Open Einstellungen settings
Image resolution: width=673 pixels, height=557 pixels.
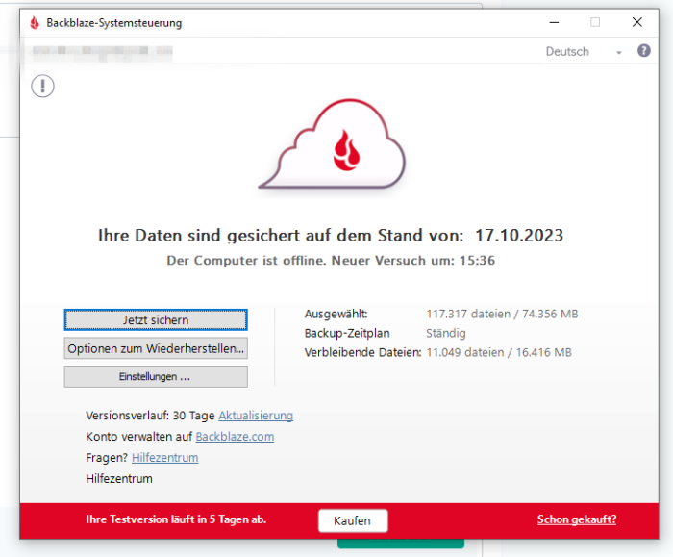click(x=156, y=377)
